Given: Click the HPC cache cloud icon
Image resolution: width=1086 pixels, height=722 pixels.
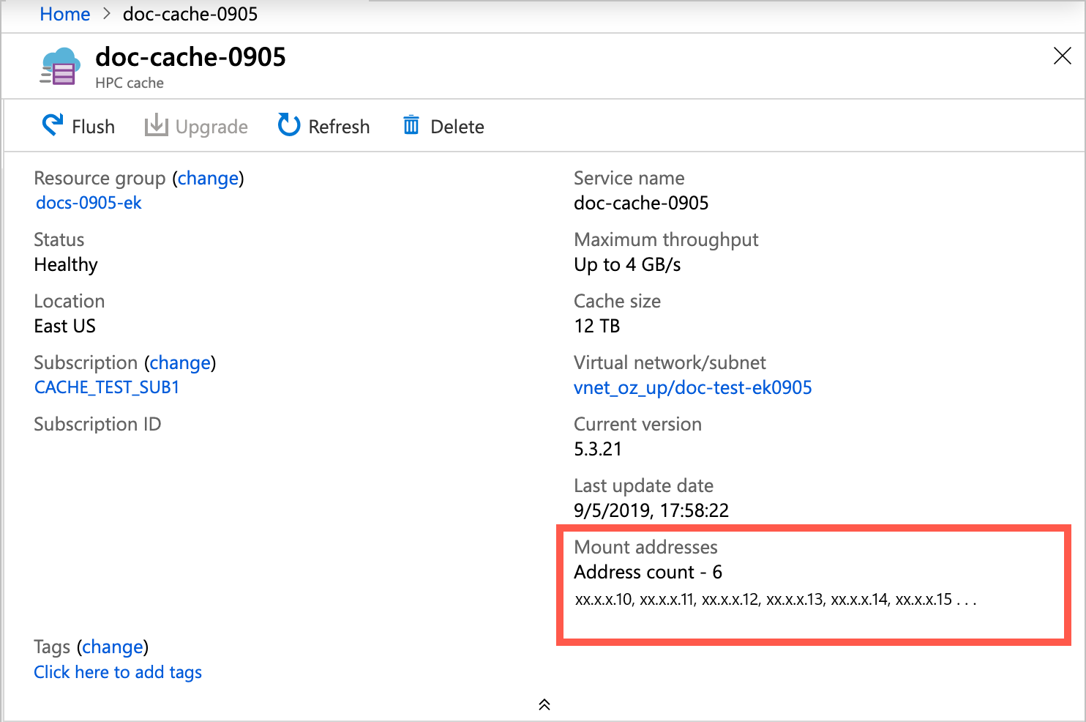Looking at the screenshot, I should (x=59, y=66).
